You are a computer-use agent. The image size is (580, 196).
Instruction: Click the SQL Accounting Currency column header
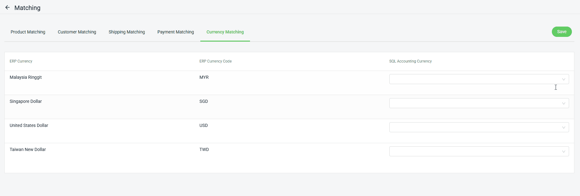tap(410, 61)
